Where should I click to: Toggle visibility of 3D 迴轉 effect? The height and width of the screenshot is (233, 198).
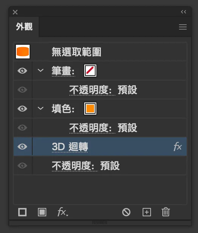(x=22, y=146)
